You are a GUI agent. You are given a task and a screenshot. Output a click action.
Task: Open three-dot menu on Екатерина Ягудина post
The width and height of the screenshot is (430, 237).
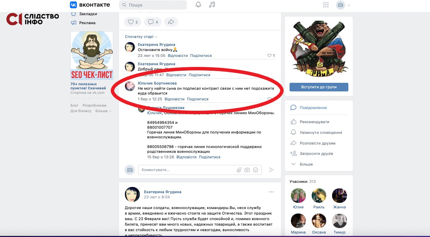coord(271,192)
